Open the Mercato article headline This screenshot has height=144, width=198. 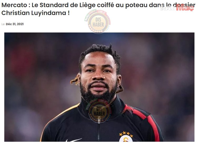pyautogui.click(x=98, y=9)
